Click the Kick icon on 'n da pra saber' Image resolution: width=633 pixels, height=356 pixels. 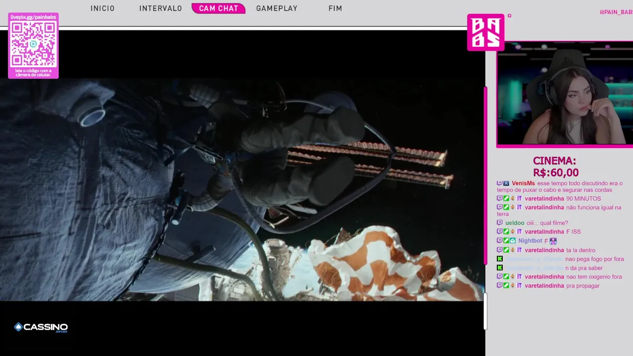tap(499, 268)
